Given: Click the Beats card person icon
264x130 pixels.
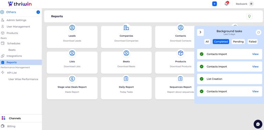Looking at the screenshot, I should click(x=126, y=53).
